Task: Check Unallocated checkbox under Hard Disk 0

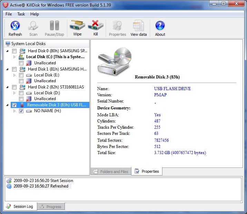Action: point(21,63)
